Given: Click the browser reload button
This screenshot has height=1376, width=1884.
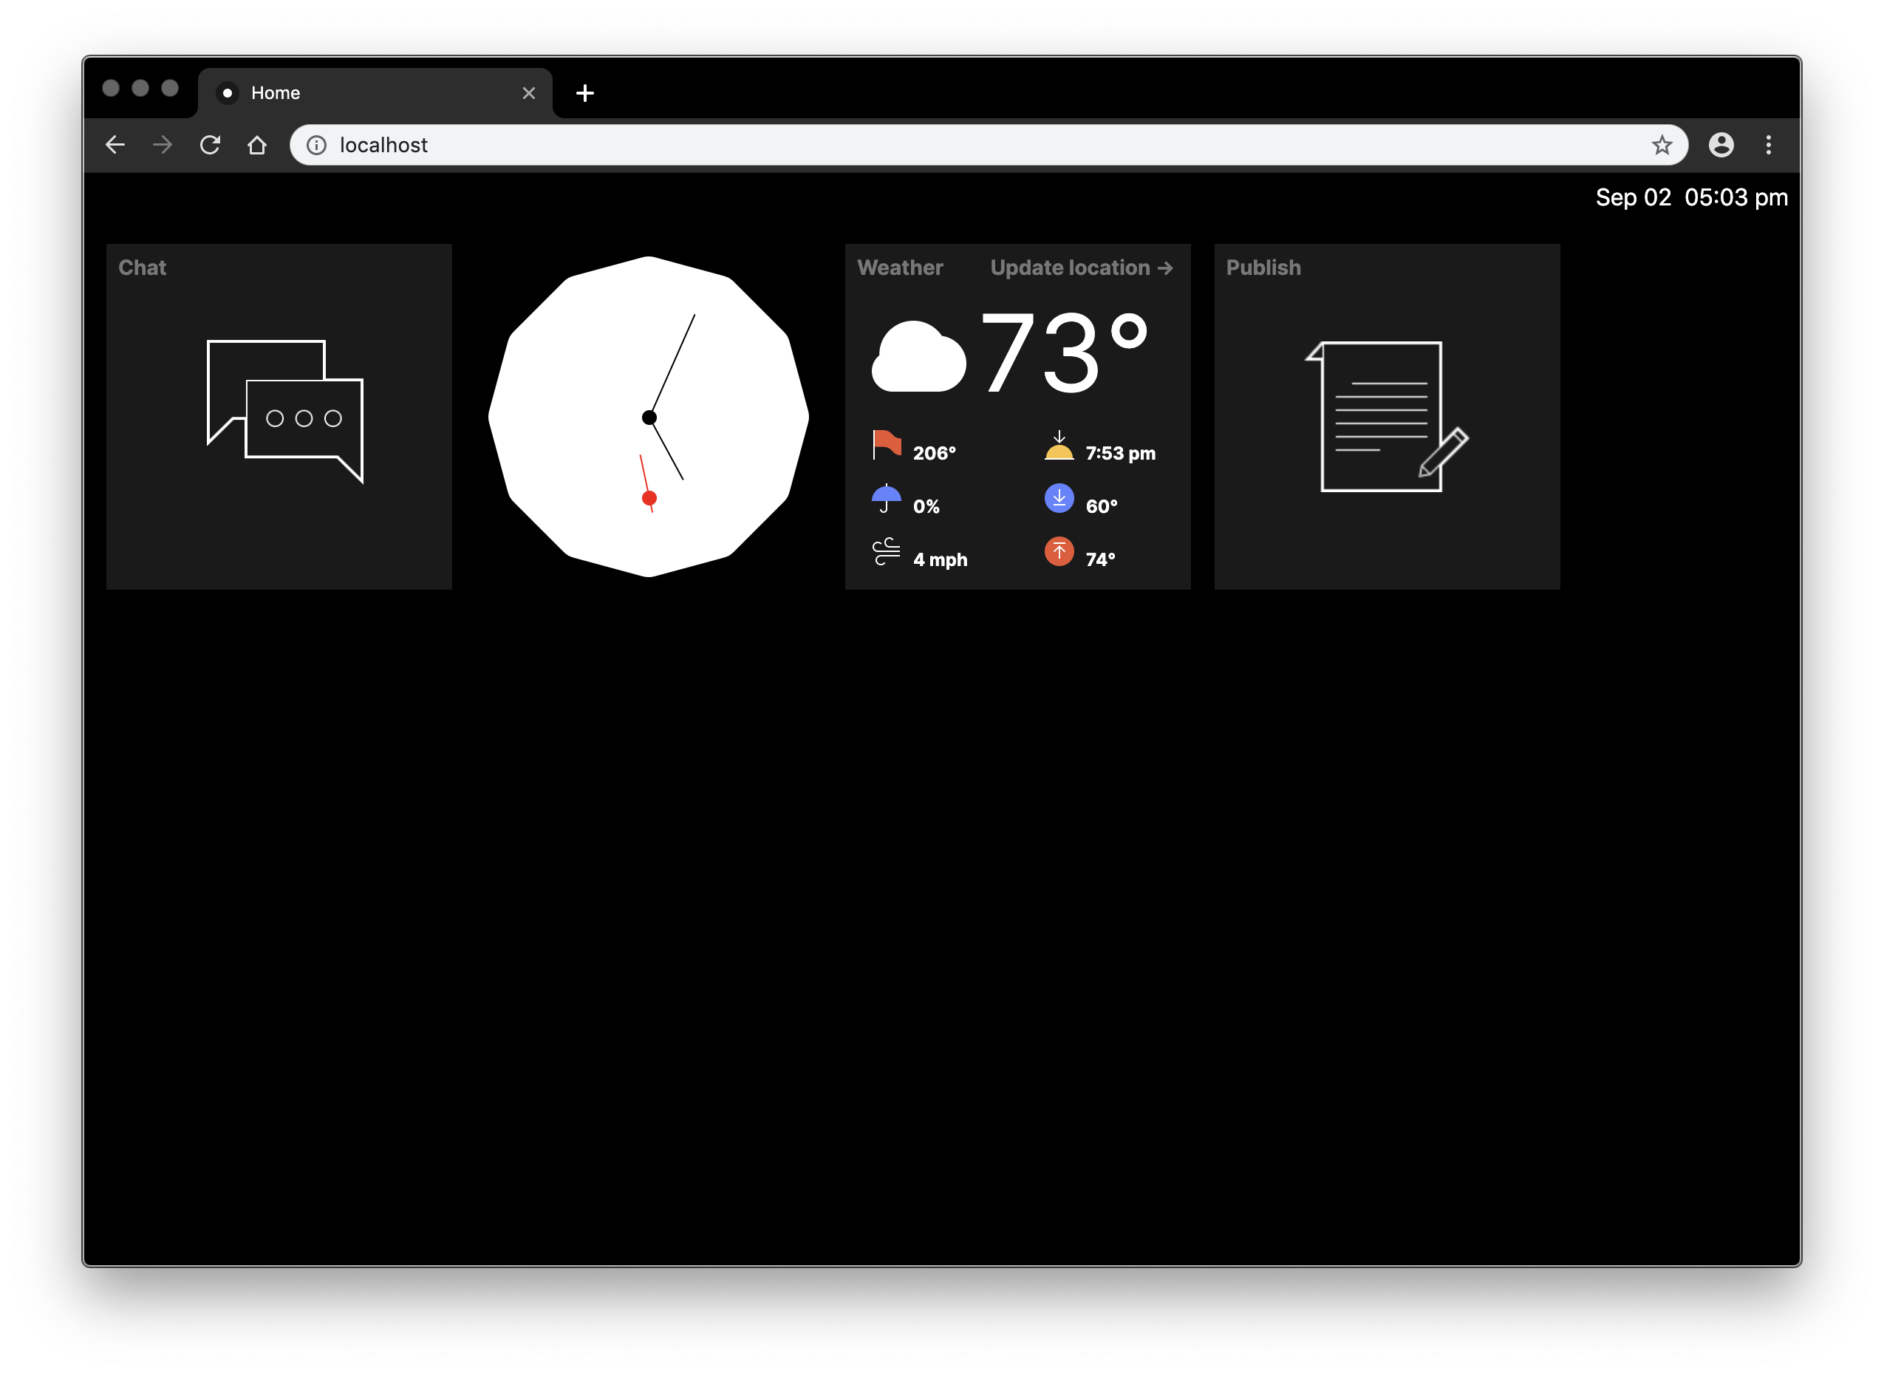Looking at the screenshot, I should pyautogui.click(x=212, y=145).
